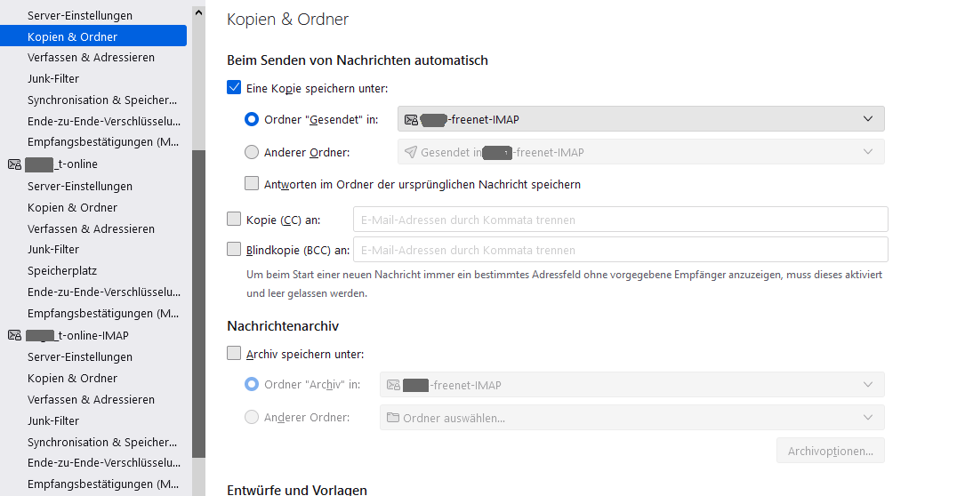965x496 pixels.
Task: Click the paper plane icon in Anderer Ordner dropdown
Action: click(410, 152)
